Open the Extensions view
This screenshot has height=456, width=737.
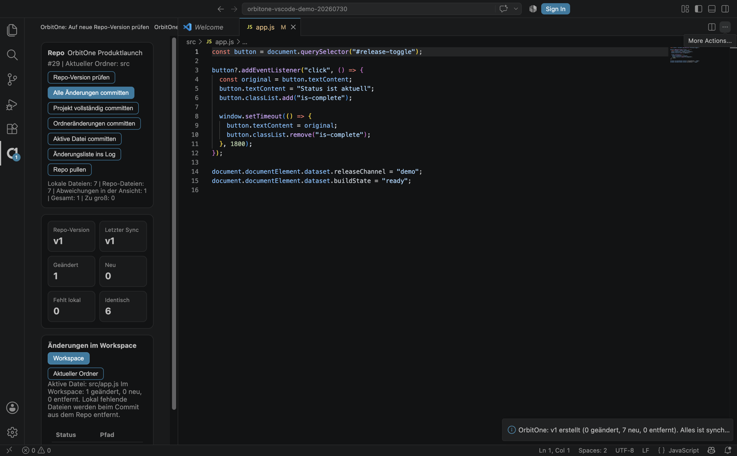(12, 129)
